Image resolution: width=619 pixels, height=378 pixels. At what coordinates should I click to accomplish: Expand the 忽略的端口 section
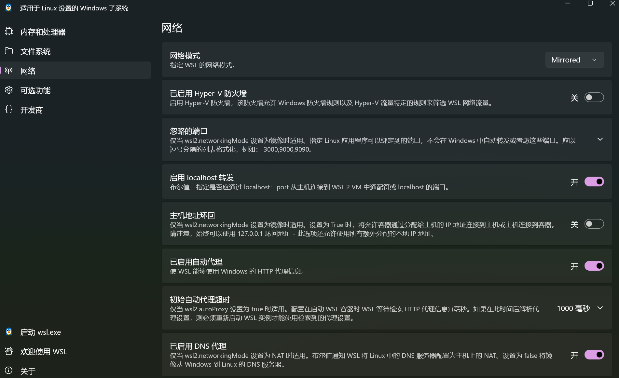pos(600,139)
